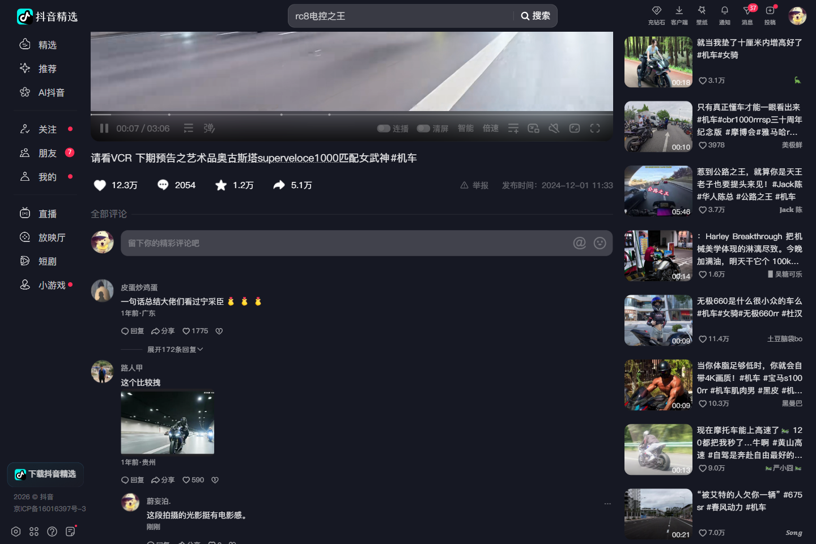Open the 智能 quality selector

(466, 129)
